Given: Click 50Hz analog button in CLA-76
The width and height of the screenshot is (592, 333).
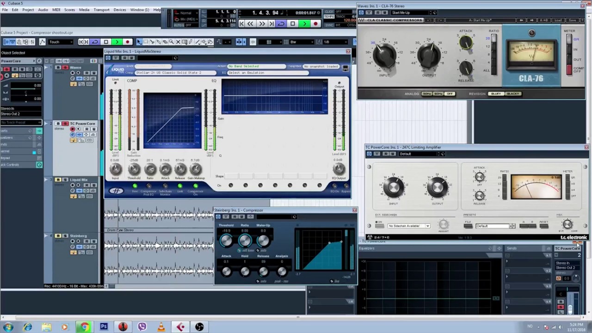Looking at the screenshot, I should [x=426, y=94].
